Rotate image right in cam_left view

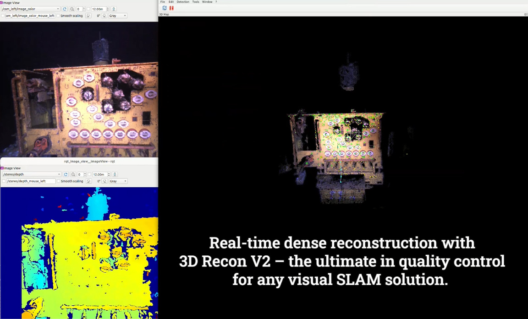pyautogui.click(x=104, y=16)
